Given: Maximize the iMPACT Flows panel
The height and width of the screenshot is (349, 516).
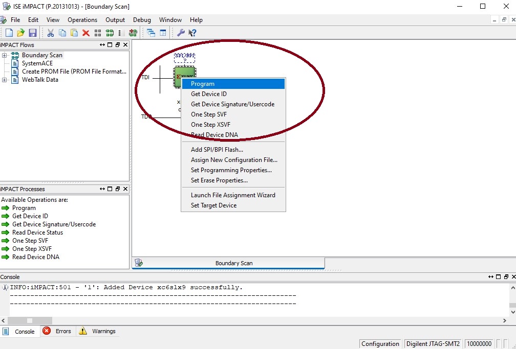Looking at the screenshot, I should pyautogui.click(x=110, y=44).
